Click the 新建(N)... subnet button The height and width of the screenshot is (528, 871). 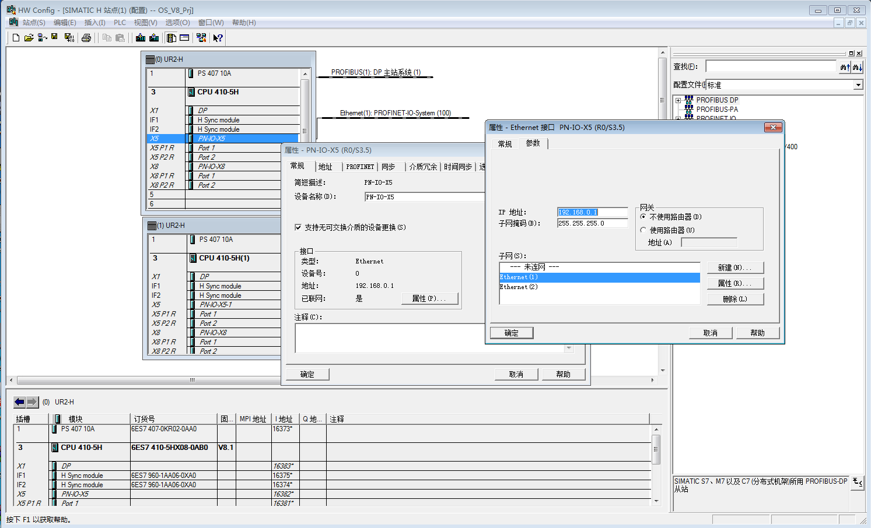click(734, 267)
